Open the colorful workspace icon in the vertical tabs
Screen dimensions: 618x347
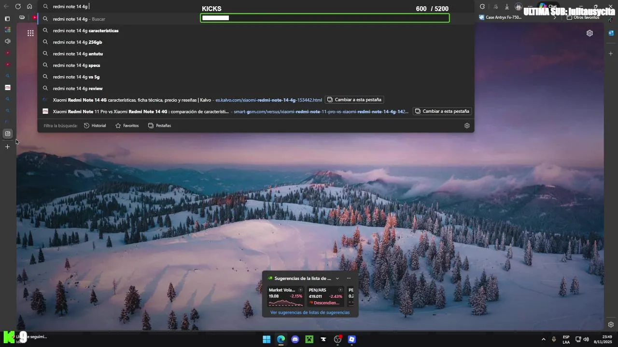[x=7, y=29]
